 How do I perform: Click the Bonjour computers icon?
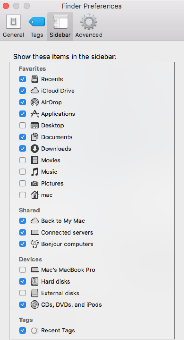click(34, 244)
